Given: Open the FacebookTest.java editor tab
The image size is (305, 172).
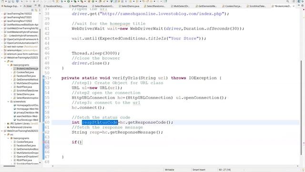Looking at the screenshot, I should 53,6.
